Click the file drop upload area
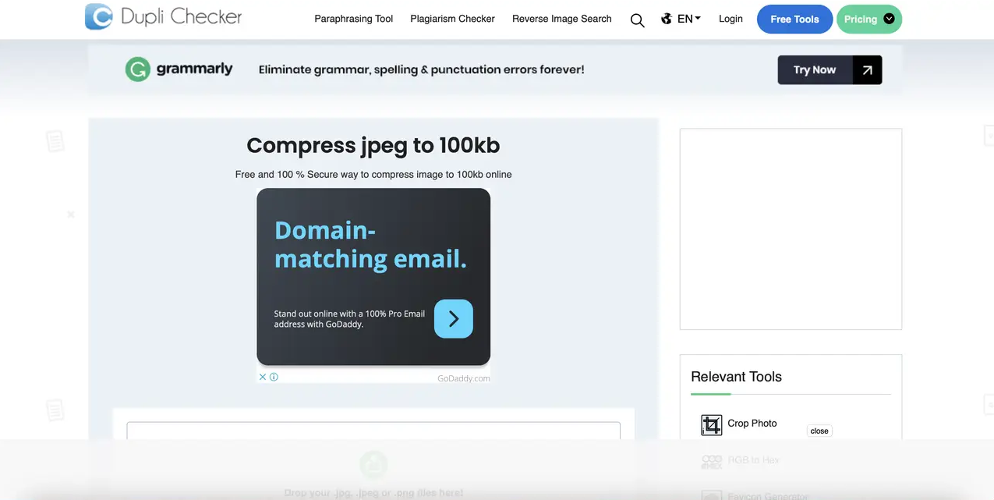Viewport: 994px width, 500px height. (x=373, y=460)
